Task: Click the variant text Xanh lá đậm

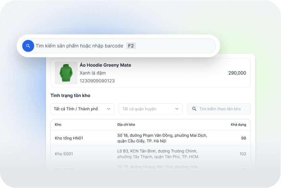Action: pyautogui.click(x=93, y=73)
